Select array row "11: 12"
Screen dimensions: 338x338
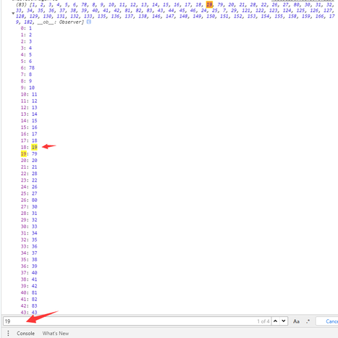(29, 101)
